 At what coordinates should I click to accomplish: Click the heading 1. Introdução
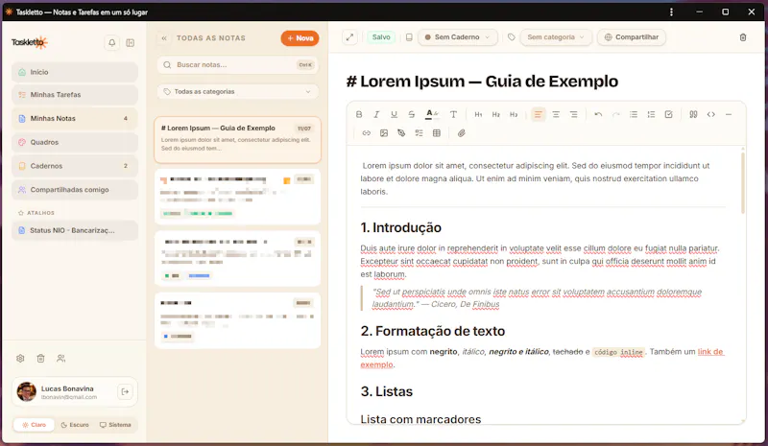pos(400,227)
